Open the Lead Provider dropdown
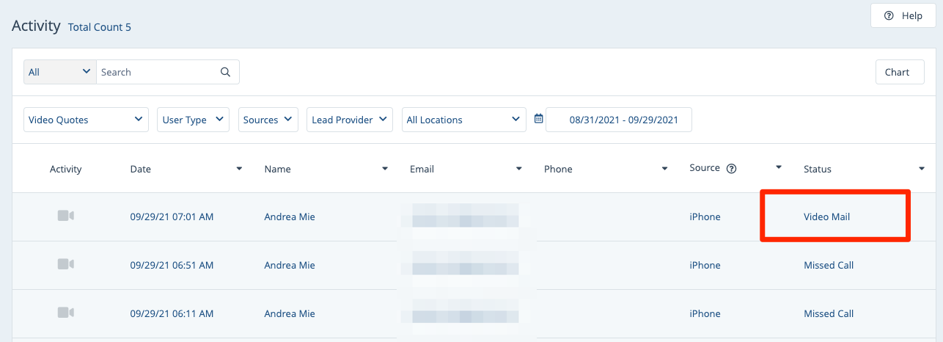This screenshot has width=943, height=342. [349, 120]
